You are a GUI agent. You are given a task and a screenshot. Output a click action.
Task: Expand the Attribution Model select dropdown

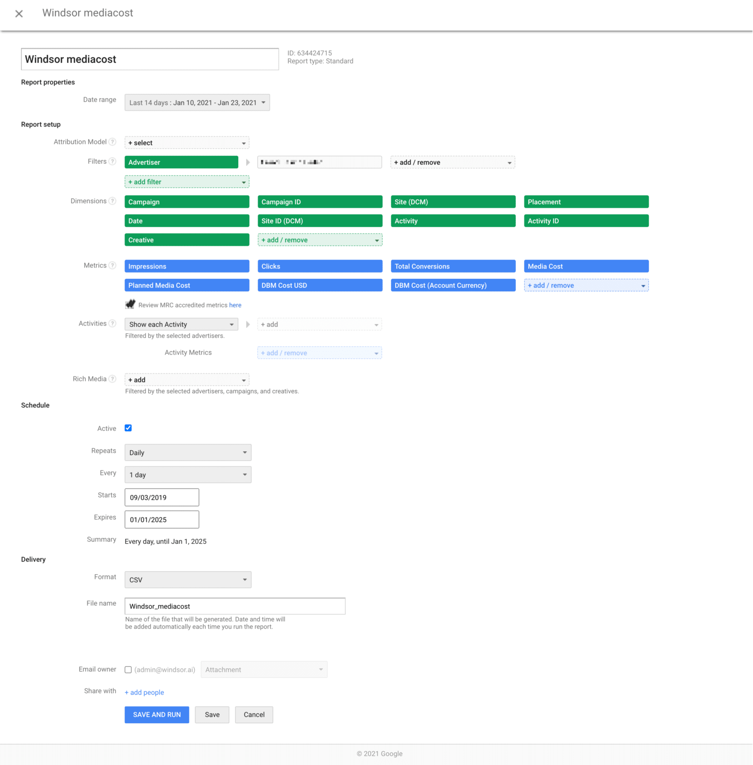pyautogui.click(x=186, y=142)
